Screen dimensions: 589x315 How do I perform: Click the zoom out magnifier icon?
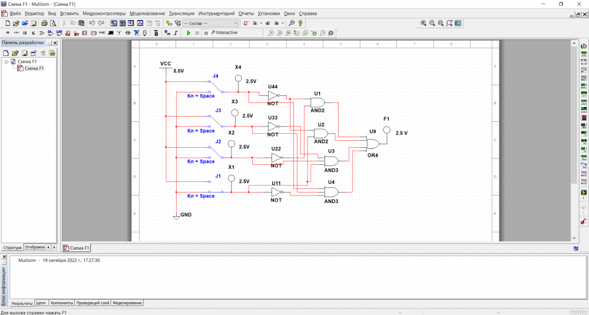pyautogui.click(x=432, y=23)
